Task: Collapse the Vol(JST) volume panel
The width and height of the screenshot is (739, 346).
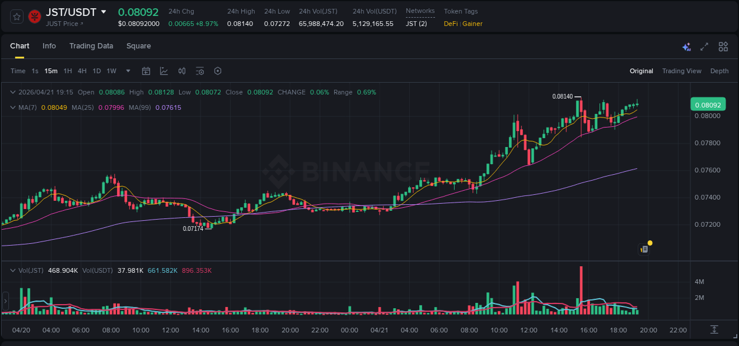Action: click(x=13, y=270)
